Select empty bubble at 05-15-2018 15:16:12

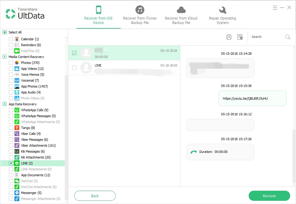point(220,125)
